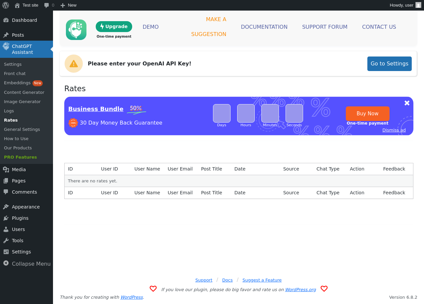Click the "Version 6.8.2" footer text
Image resolution: width=424 pixels, height=304 pixels.
403,297
